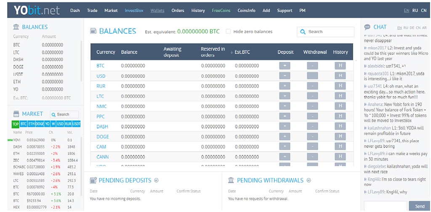This screenshot has height=212, width=431.
Task: Open history H button for NMC row
Action: click(340, 106)
